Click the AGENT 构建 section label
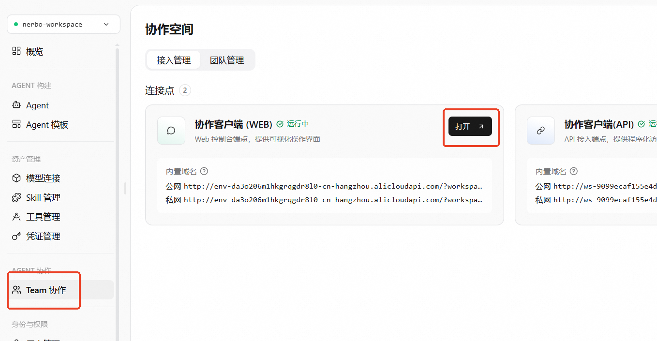 31,86
